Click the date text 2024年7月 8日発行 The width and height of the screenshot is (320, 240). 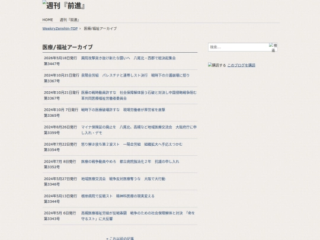pyautogui.click(x=60, y=162)
